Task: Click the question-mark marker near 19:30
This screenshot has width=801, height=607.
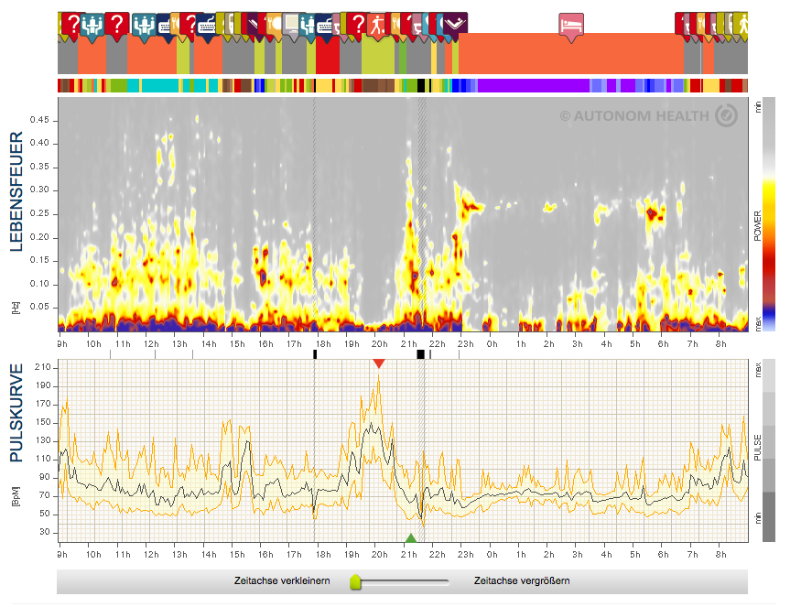Action: 359,24
